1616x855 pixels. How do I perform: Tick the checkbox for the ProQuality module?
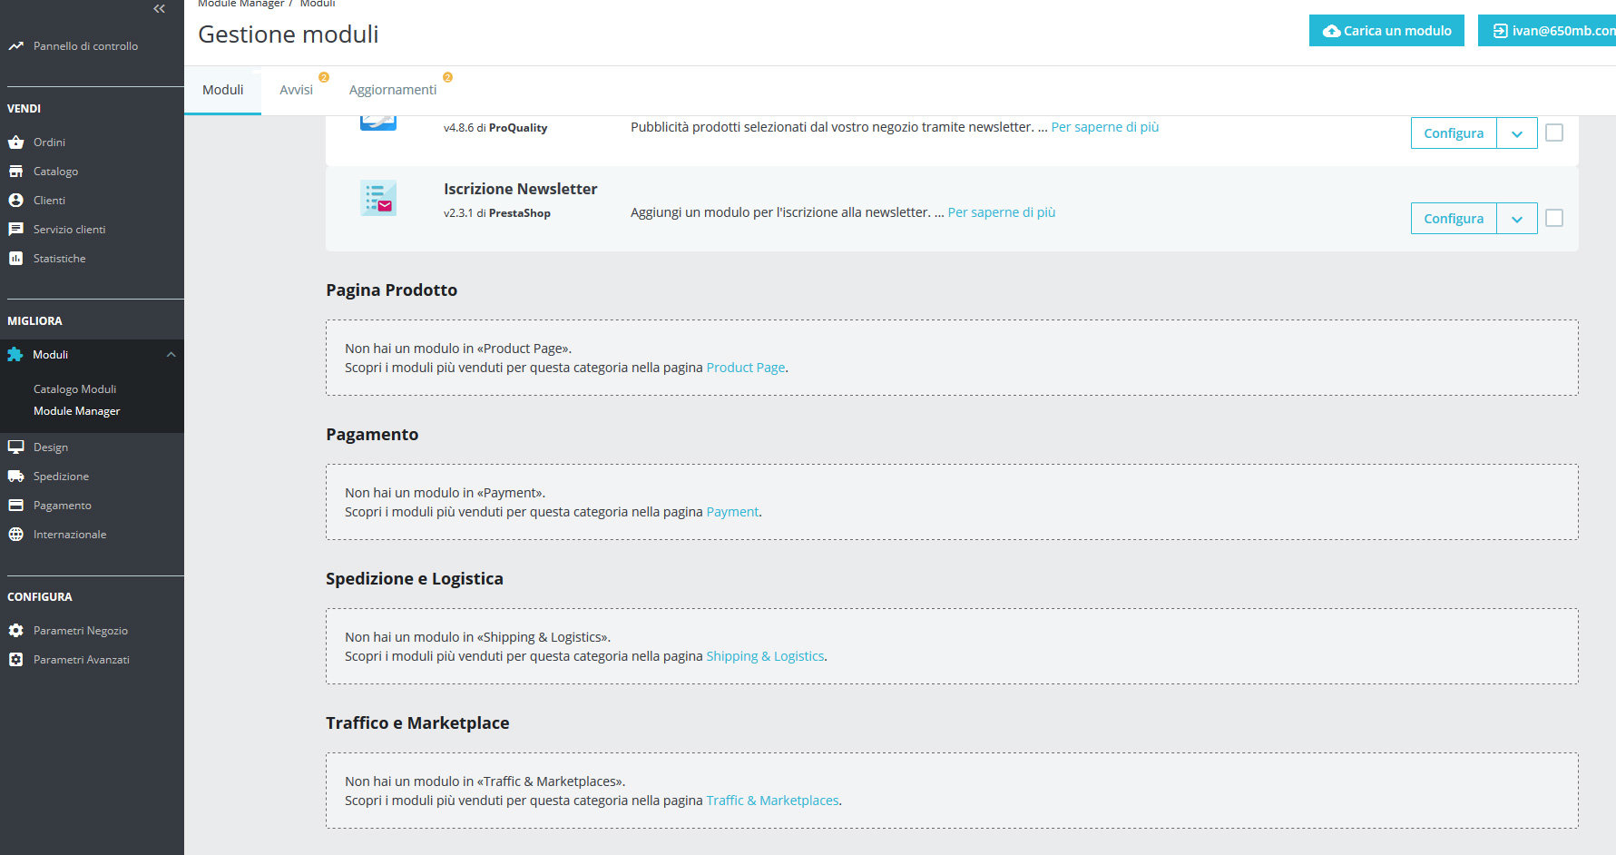click(1554, 133)
